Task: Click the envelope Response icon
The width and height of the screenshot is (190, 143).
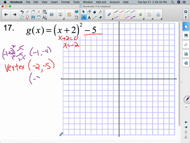Action: coord(69,15)
